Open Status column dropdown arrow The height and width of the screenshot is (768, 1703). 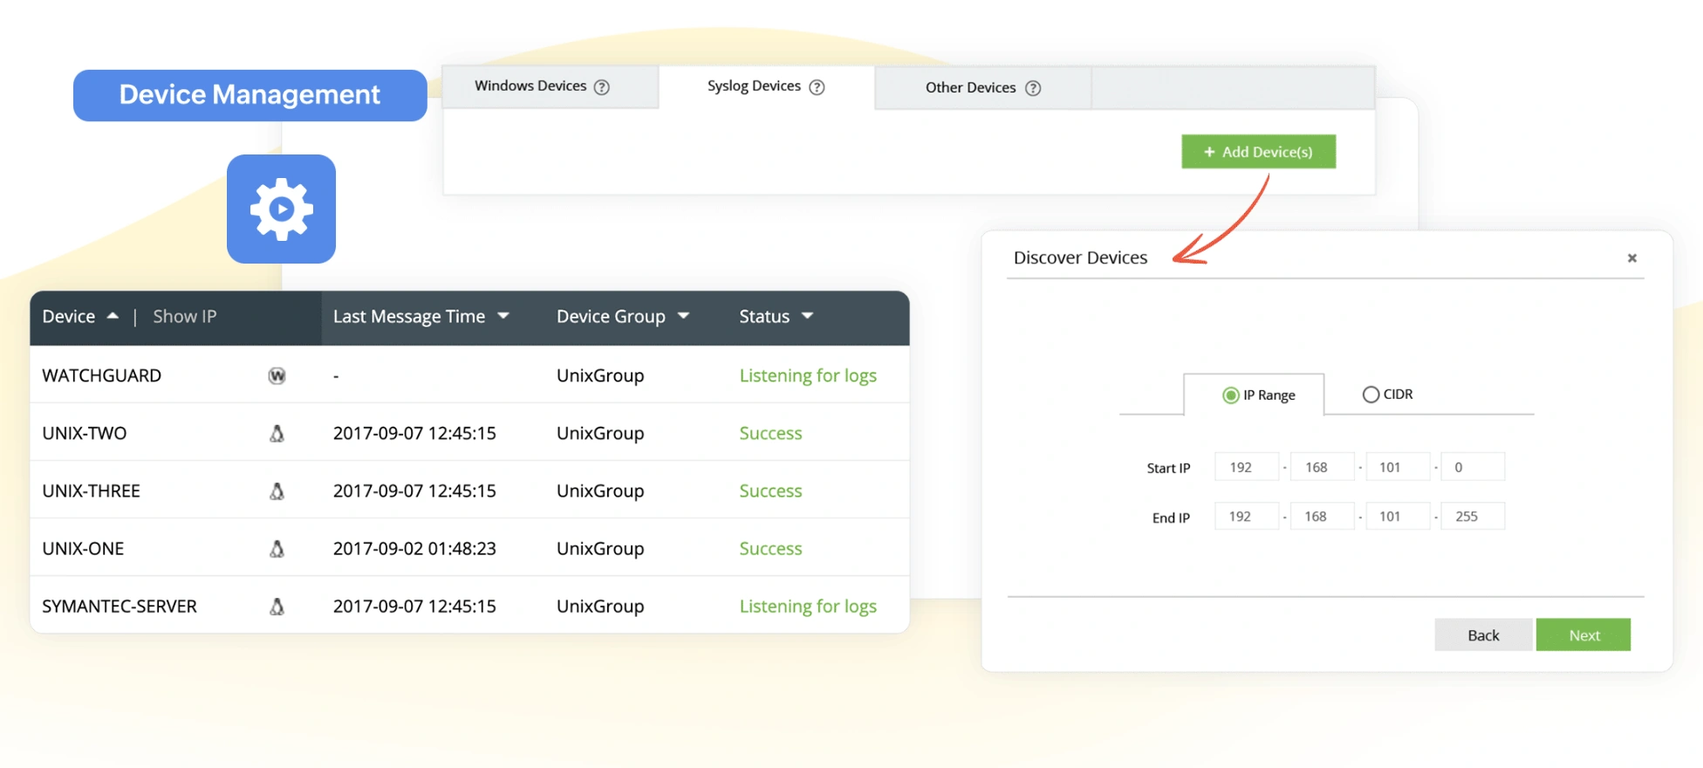coord(807,316)
